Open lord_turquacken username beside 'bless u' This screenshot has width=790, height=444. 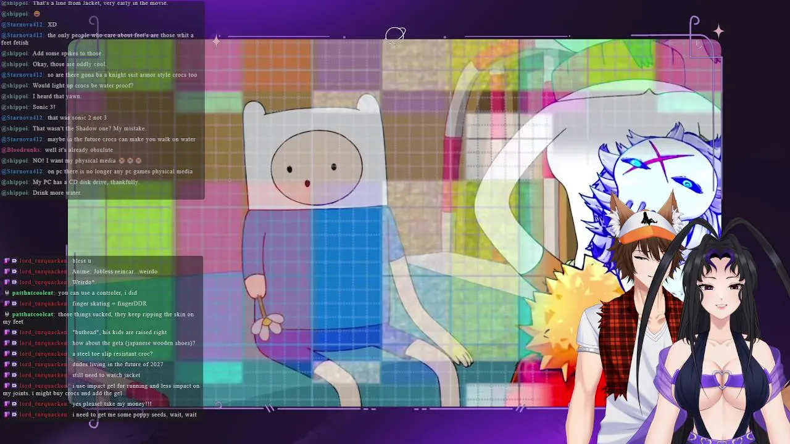point(43,261)
